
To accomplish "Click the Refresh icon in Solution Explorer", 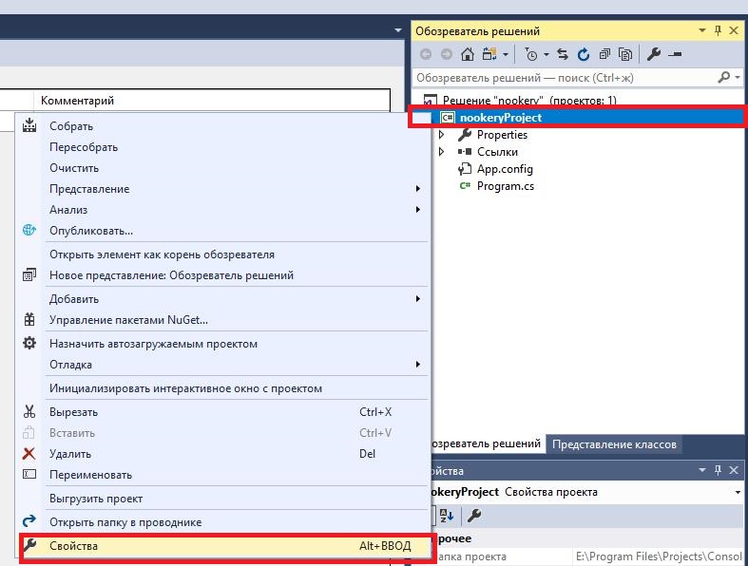I will click(x=583, y=54).
